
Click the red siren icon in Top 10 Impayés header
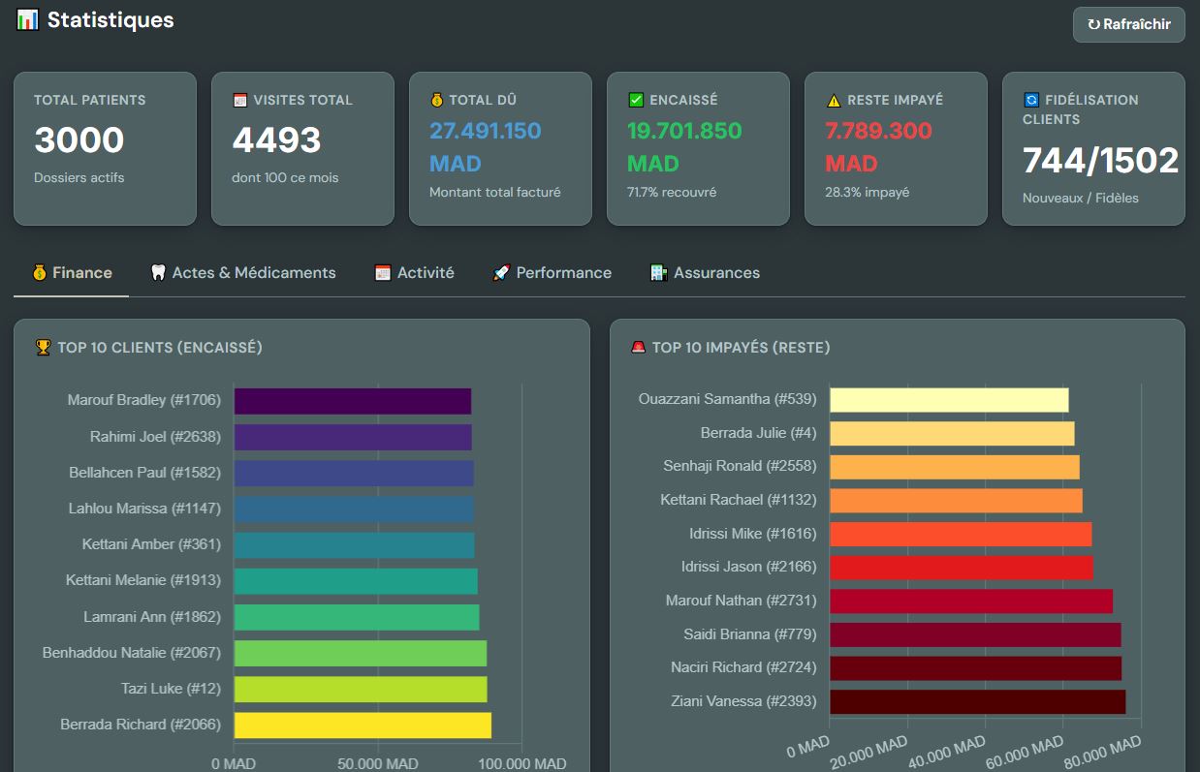(x=638, y=347)
